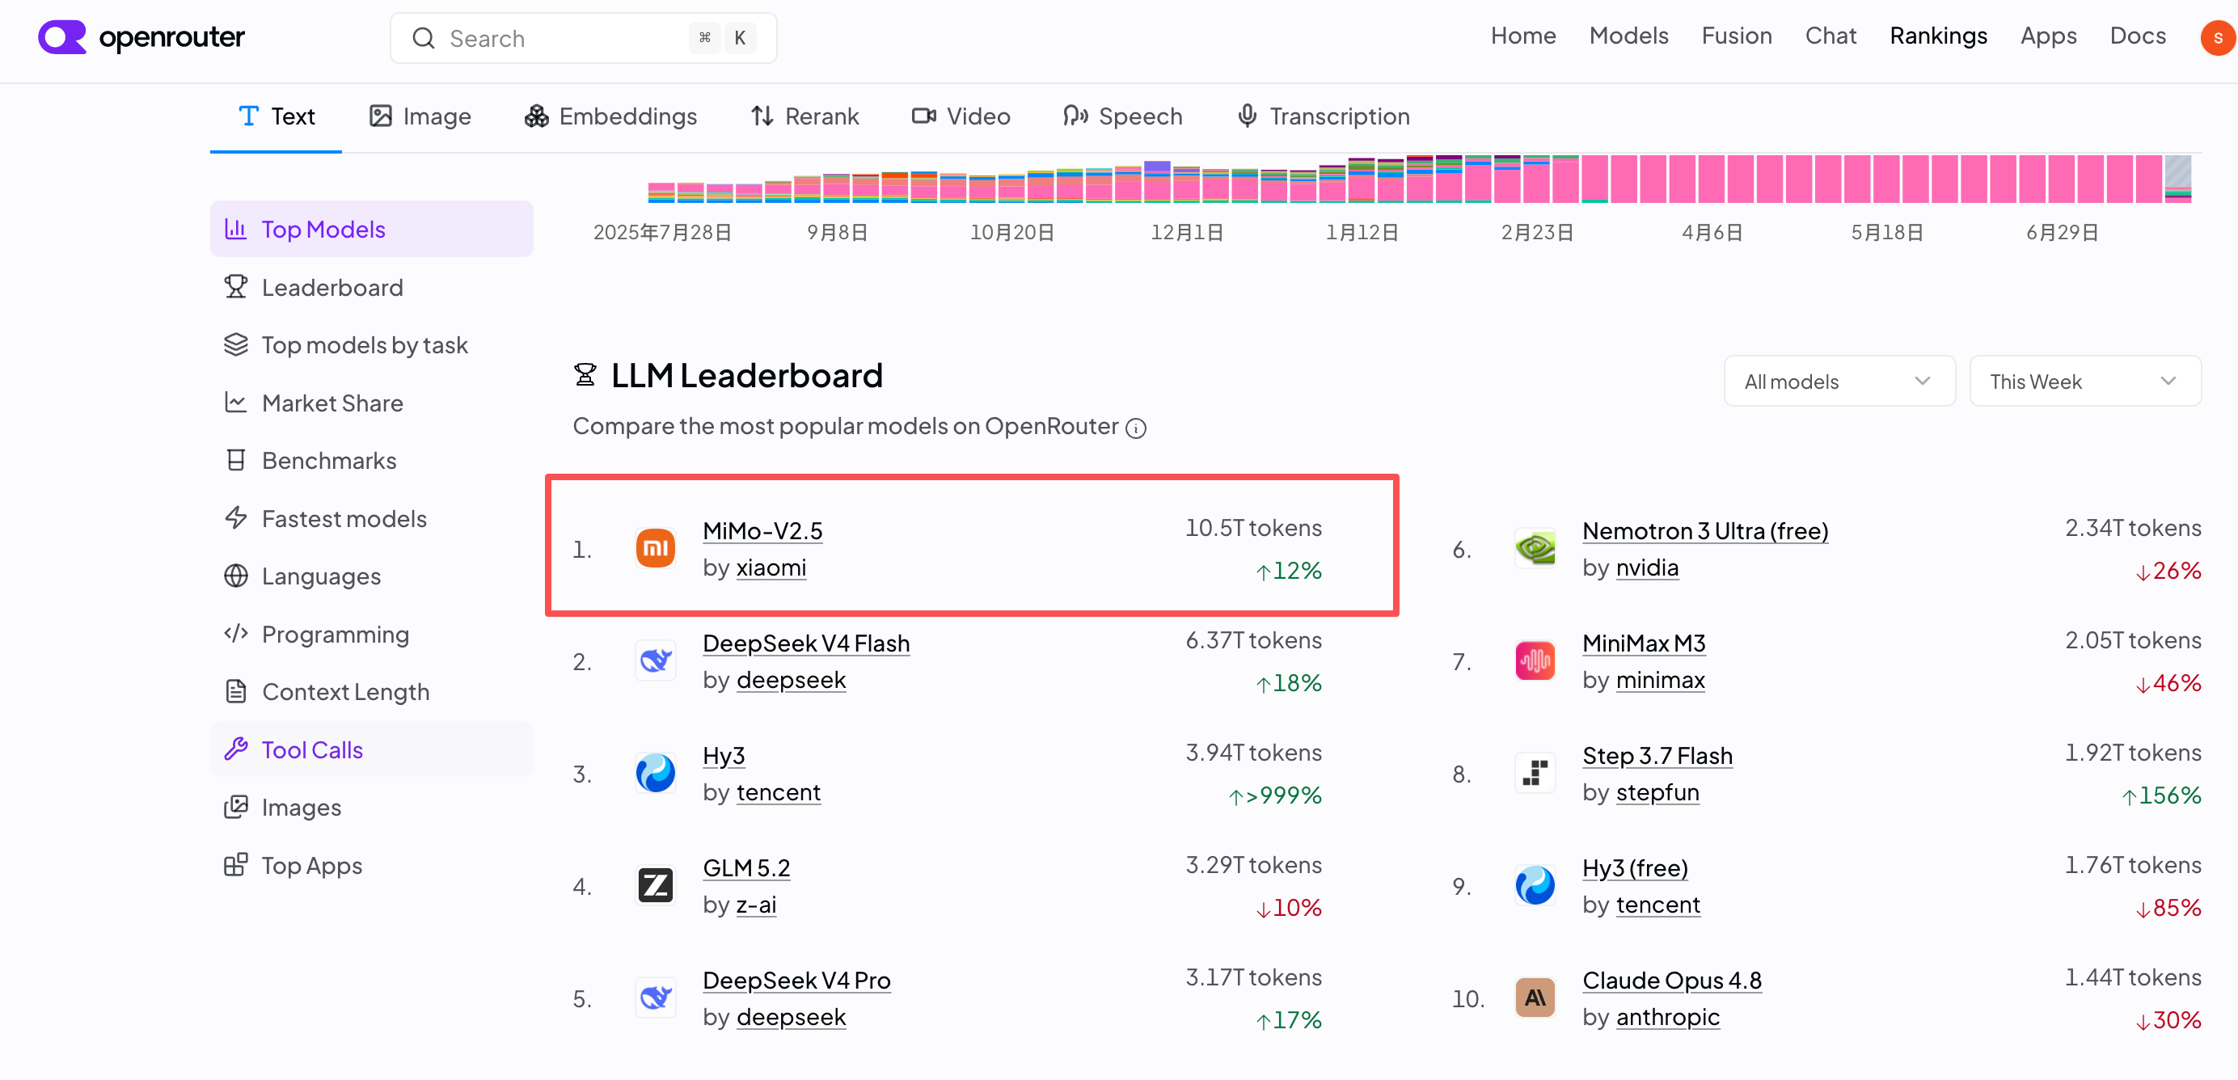Open the DeepSeek V4 Pro model link

pyautogui.click(x=796, y=981)
